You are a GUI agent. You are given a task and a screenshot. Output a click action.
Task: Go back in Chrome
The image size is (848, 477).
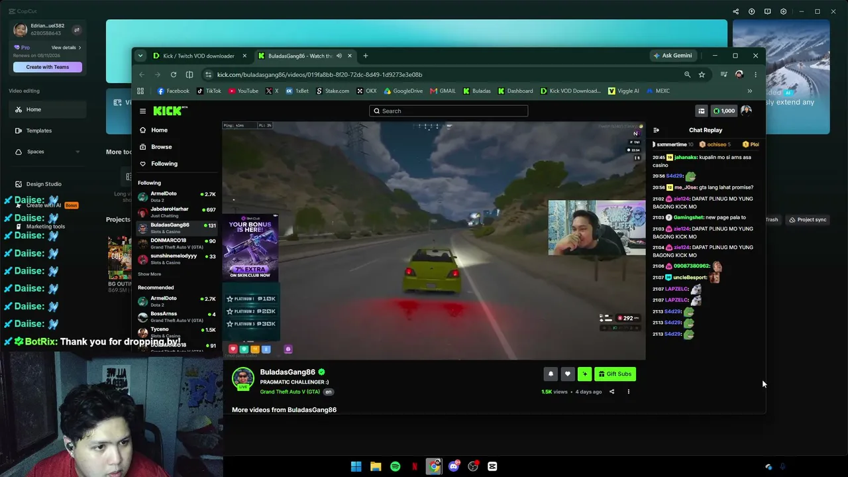click(141, 75)
